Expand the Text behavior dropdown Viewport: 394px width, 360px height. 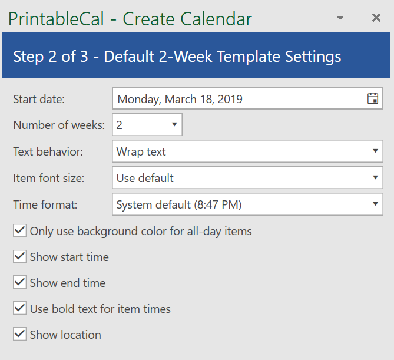click(247, 151)
